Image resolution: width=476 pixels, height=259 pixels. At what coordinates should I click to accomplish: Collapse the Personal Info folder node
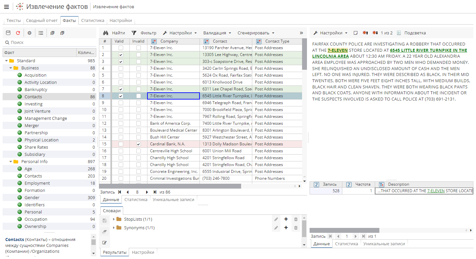[x=11, y=162]
